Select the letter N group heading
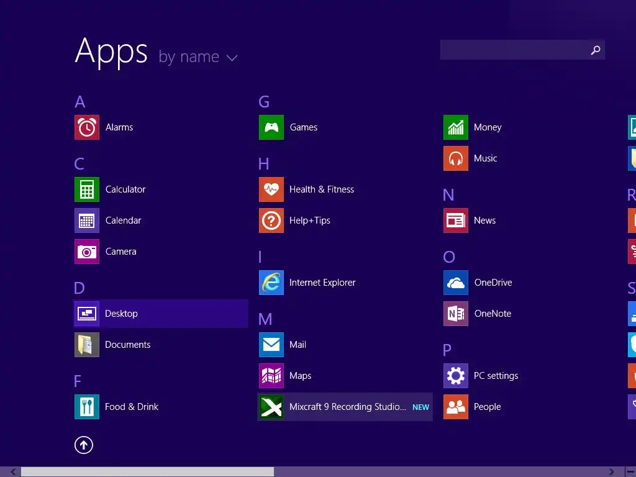 click(448, 195)
